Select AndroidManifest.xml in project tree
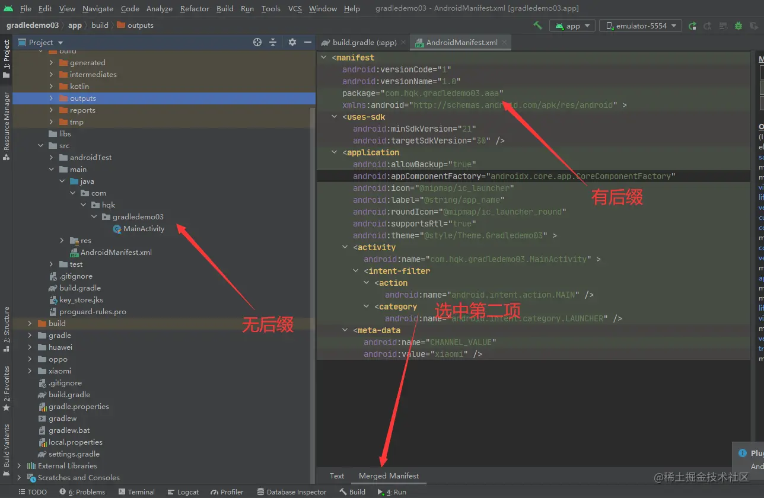764x498 pixels. [x=116, y=253]
